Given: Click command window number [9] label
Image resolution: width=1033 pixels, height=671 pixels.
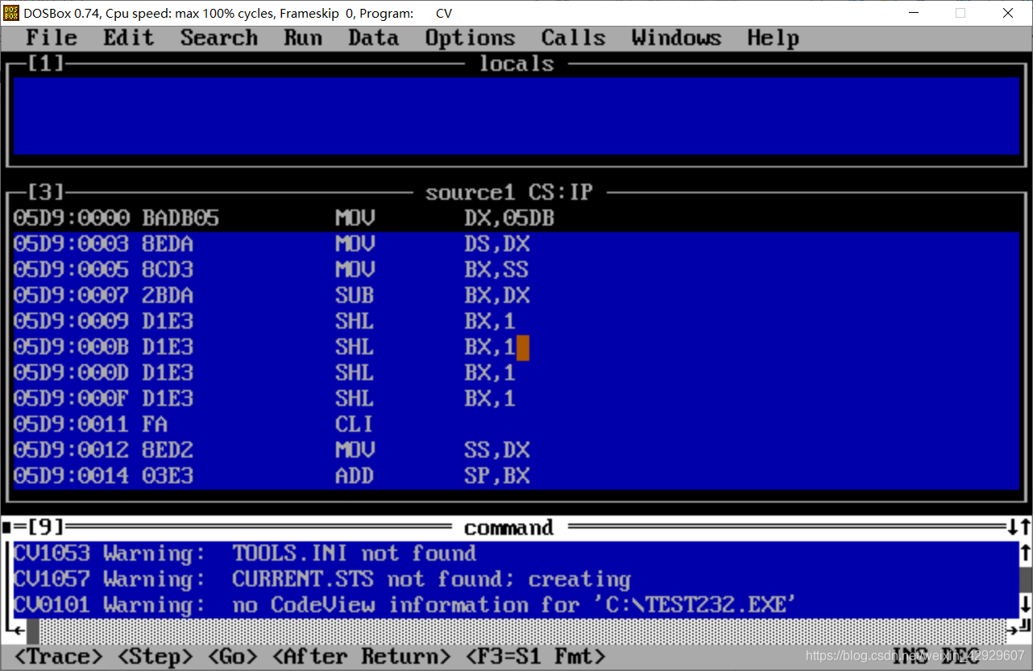Looking at the screenshot, I should [x=45, y=528].
